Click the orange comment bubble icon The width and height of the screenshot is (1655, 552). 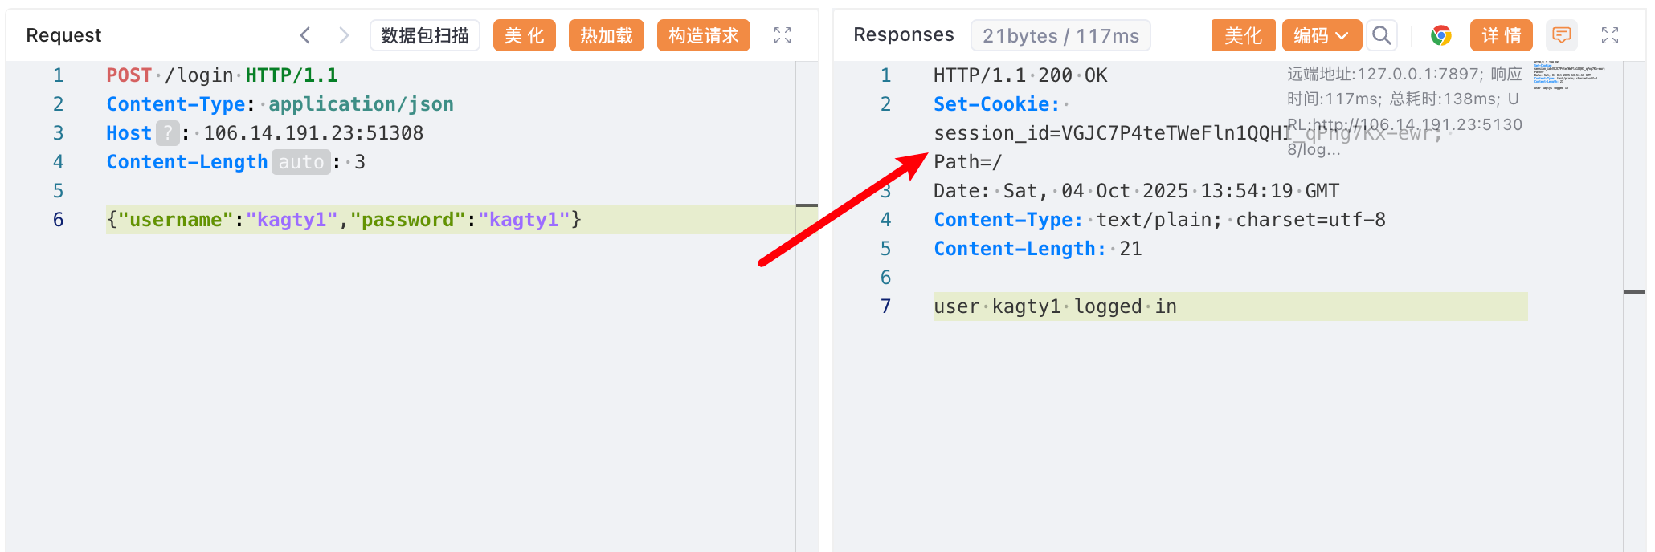1562,35
